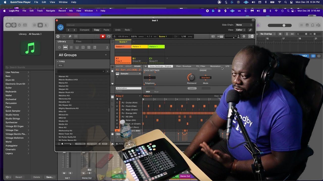Click the Compare button
Viewport: 323px width, 181px height.
point(85,30)
